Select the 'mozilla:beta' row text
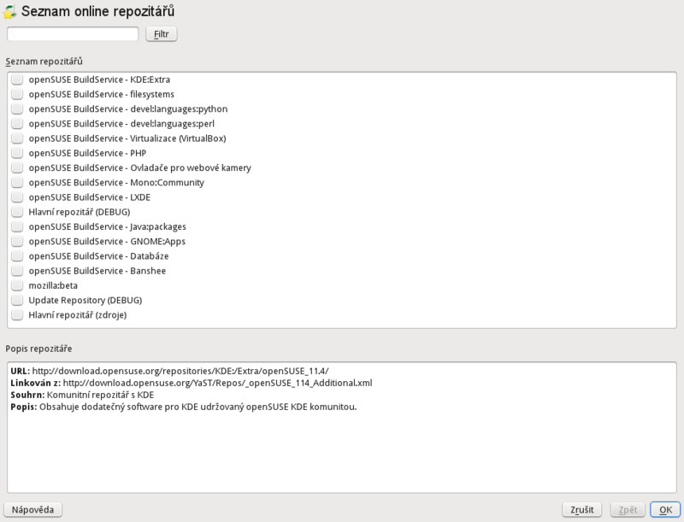The height and width of the screenshot is (522, 684). point(53,286)
